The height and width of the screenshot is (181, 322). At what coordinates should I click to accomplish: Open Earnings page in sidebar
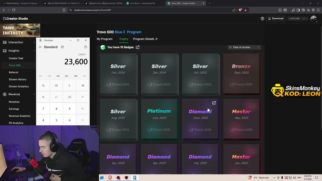[x=14, y=109]
